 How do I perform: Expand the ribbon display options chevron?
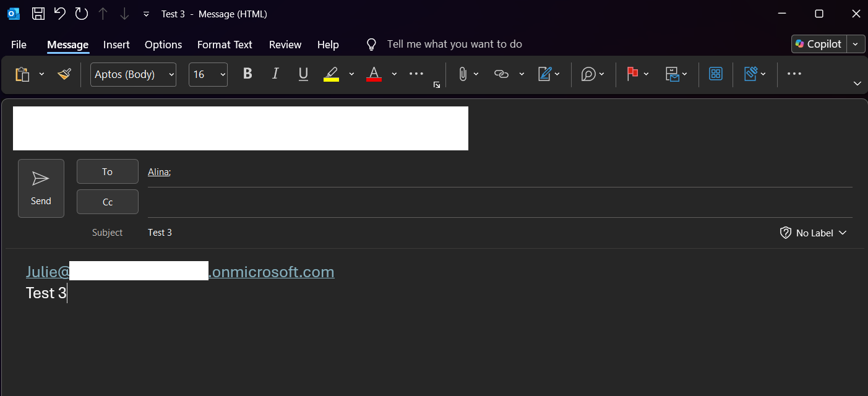(x=857, y=84)
